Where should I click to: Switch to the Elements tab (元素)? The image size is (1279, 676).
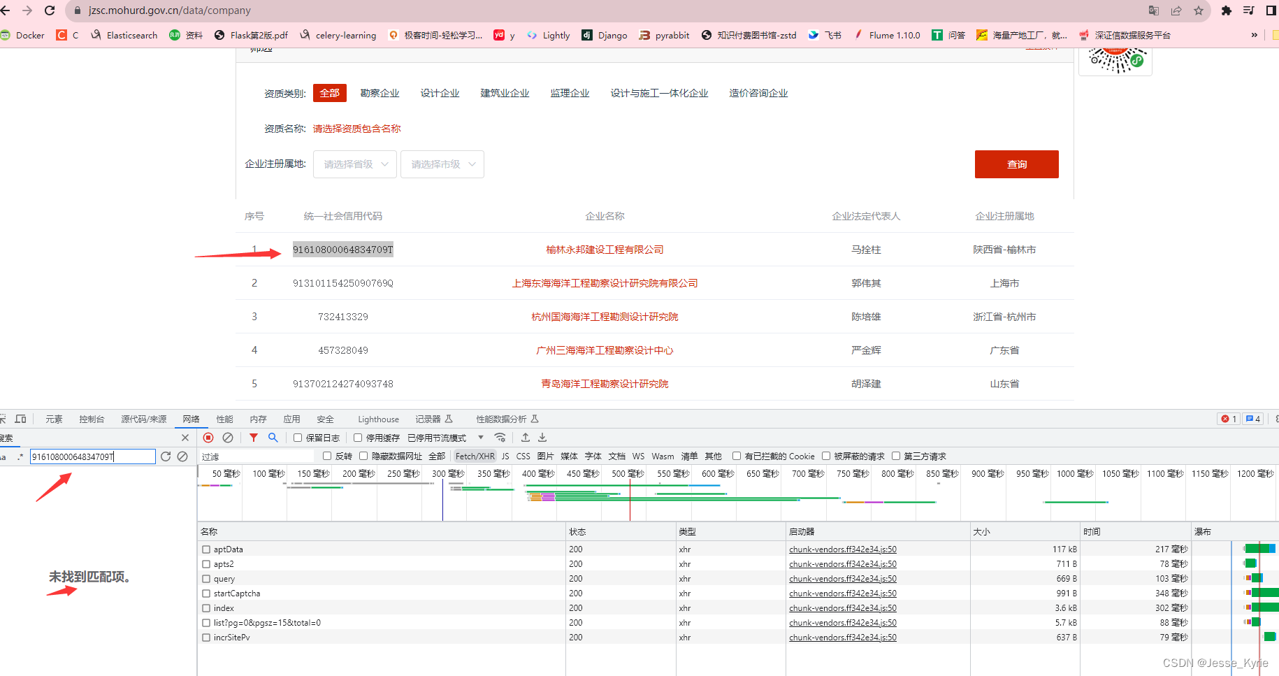point(54,419)
